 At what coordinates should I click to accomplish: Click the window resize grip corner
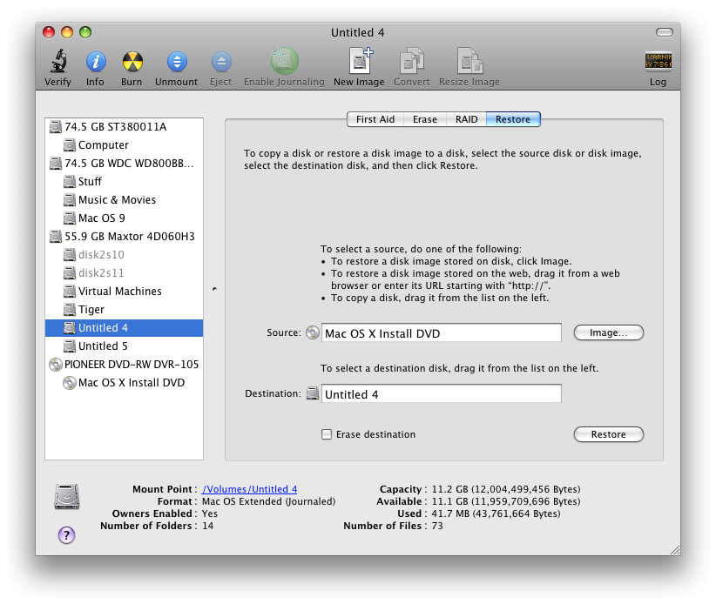[675, 550]
